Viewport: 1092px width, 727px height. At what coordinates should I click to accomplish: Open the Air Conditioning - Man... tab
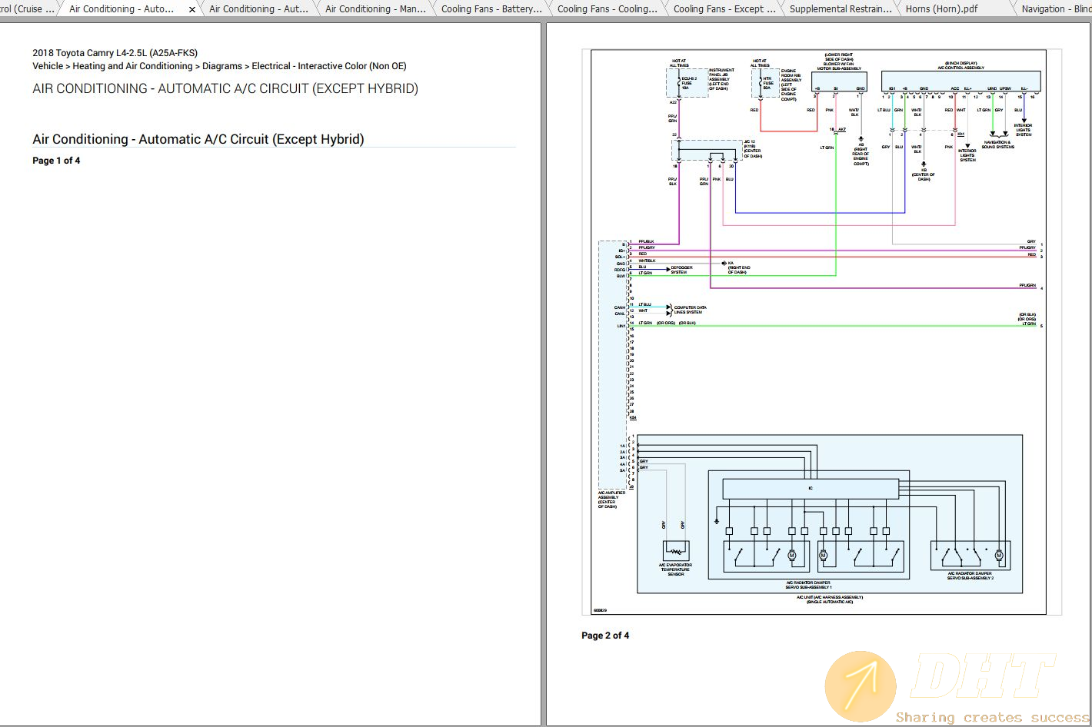click(x=375, y=9)
